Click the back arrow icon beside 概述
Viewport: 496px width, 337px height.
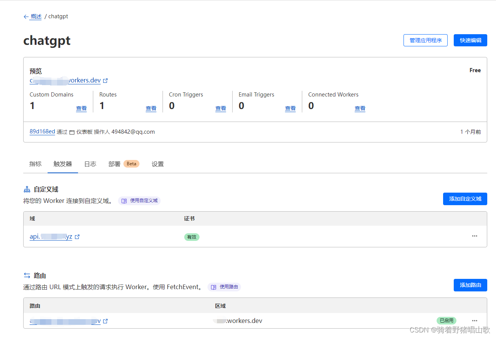26,17
